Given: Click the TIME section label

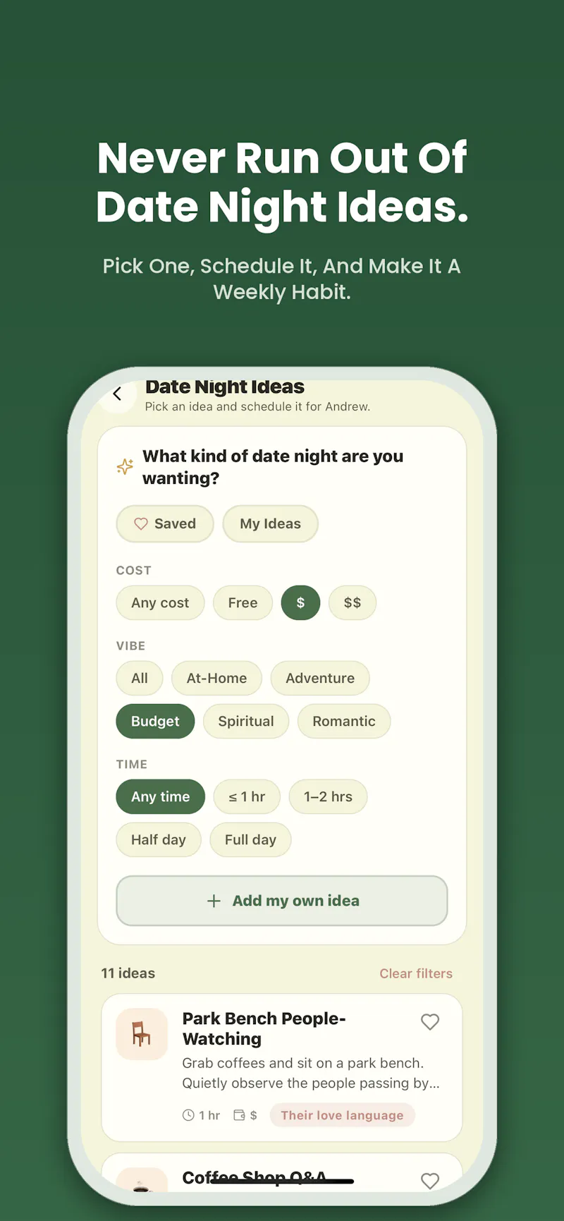Looking at the screenshot, I should click(x=132, y=764).
